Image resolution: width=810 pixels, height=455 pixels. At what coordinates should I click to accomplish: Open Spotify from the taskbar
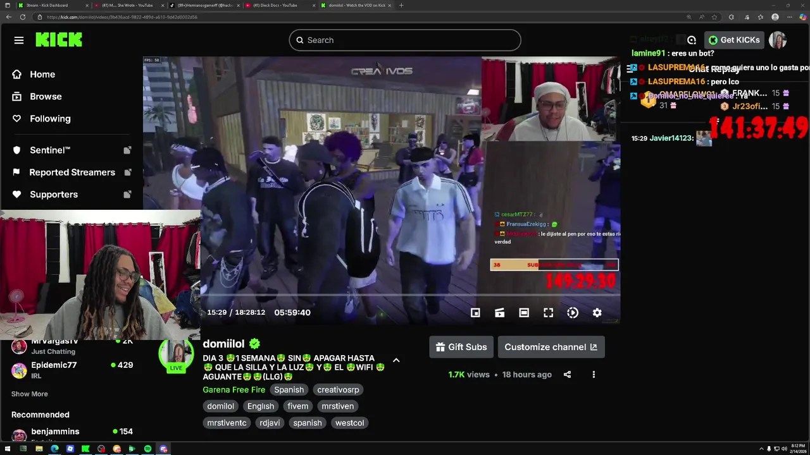point(147,449)
